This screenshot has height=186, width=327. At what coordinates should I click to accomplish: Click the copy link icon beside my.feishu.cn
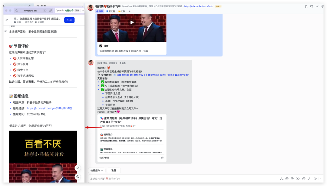[50, 10]
